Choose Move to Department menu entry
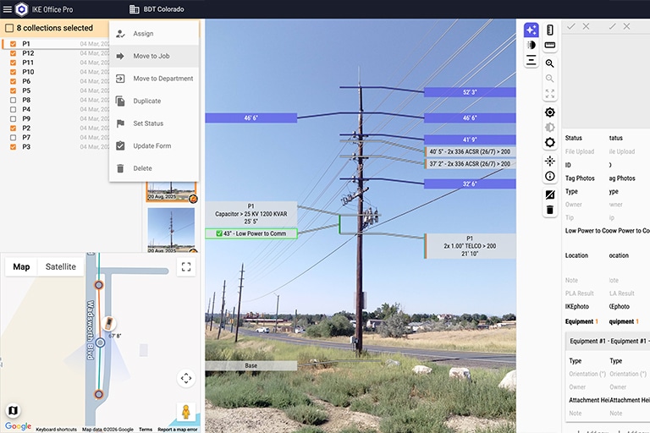This screenshot has height=433, width=650. [x=154, y=79]
